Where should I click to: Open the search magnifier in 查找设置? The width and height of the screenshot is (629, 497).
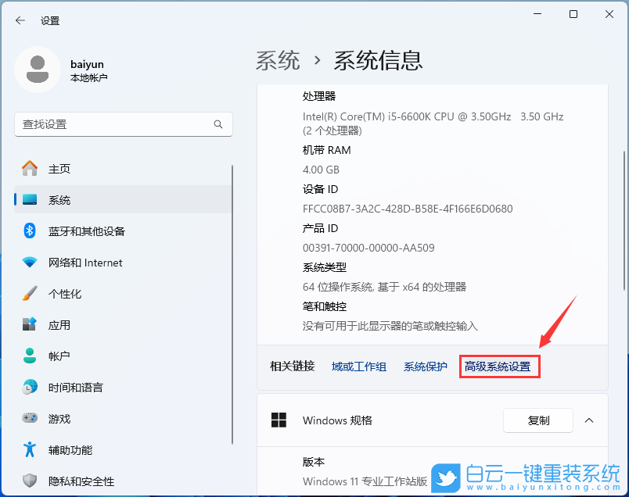219,124
